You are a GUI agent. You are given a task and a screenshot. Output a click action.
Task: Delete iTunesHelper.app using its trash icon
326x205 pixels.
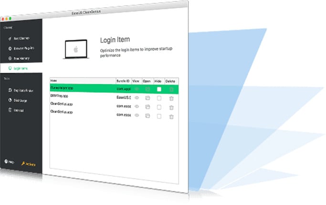171,89
